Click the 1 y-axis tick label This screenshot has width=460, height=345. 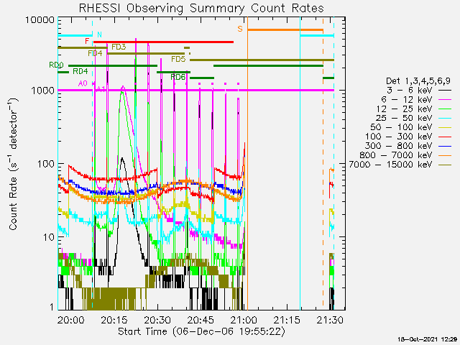(x=52, y=307)
